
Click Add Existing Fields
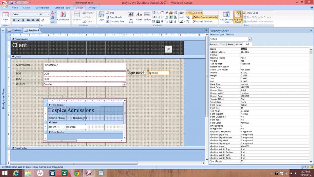pos(226,16)
